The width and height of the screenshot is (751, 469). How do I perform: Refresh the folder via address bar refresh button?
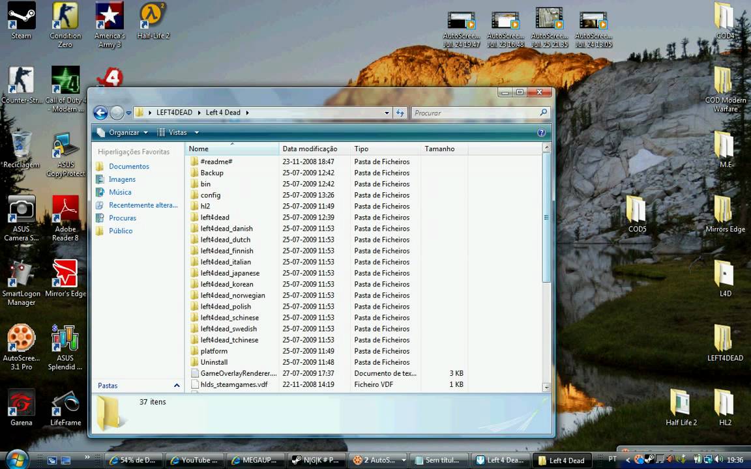click(x=400, y=113)
